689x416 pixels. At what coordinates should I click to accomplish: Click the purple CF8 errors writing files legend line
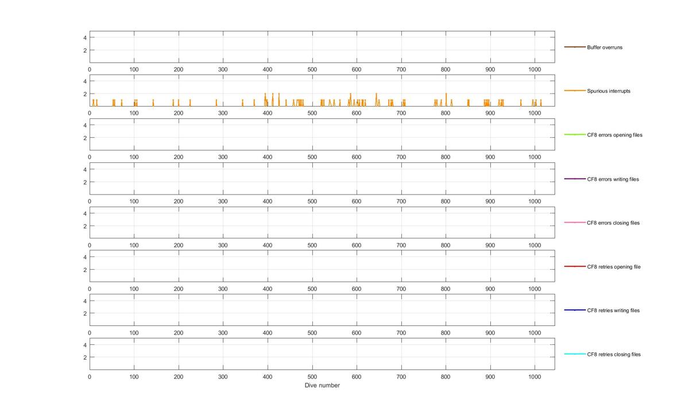[575, 178]
